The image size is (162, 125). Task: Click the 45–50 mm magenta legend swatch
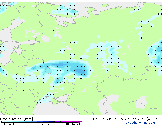pos(75,122)
